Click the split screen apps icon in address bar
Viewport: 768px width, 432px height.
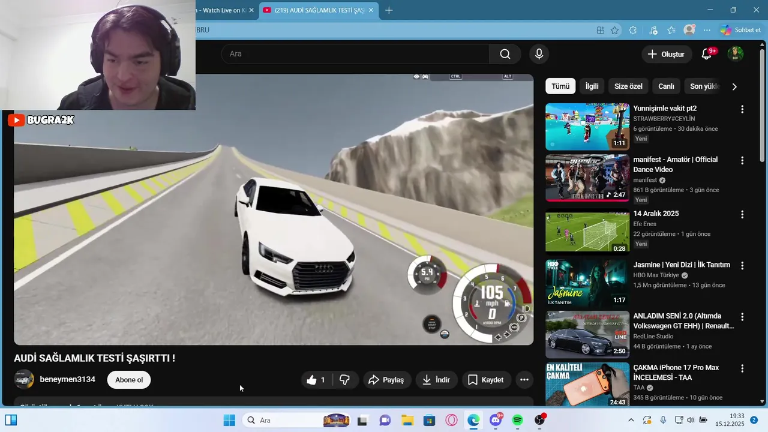601,30
